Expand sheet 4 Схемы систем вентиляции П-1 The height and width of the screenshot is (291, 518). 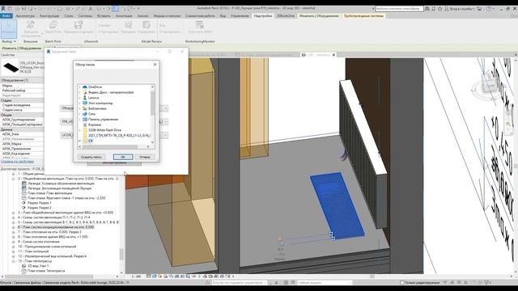pos(14,217)
